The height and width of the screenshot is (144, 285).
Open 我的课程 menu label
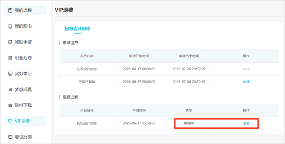[x=23, y=10]
